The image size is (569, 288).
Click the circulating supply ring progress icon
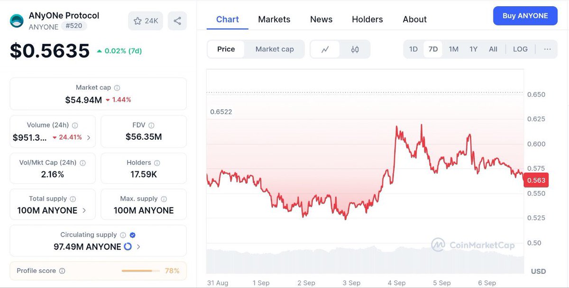[x=128, y=247]
